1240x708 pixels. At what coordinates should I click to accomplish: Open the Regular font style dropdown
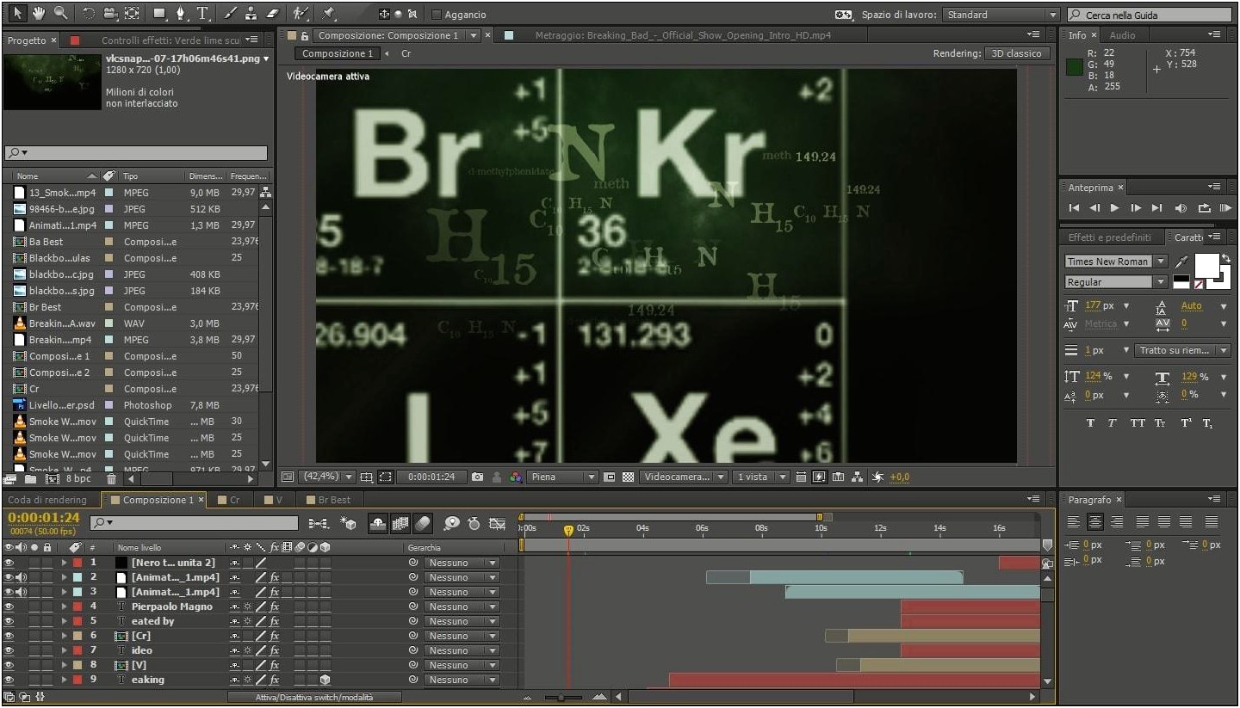pyautogui.click(x=1116, y=282)
